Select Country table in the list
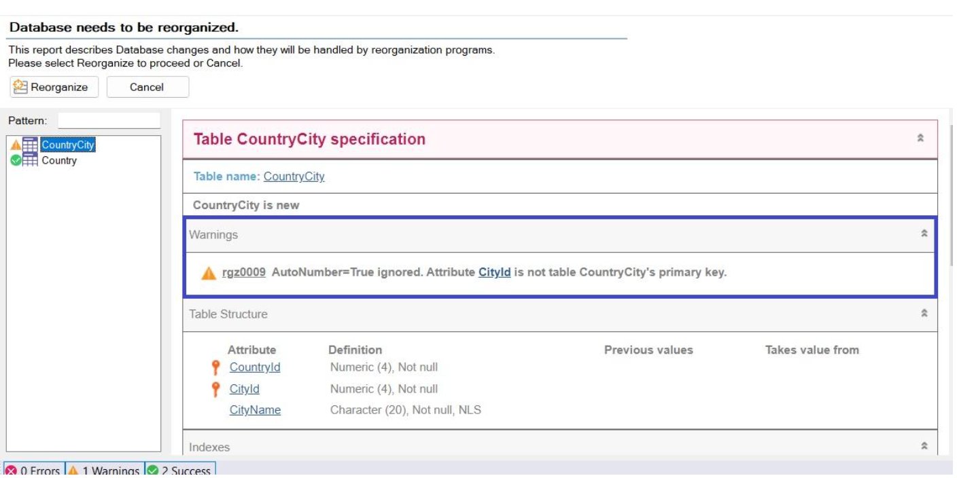Image resolution: width=957 pixels, height=478 pixels. (x=59, y=161)
